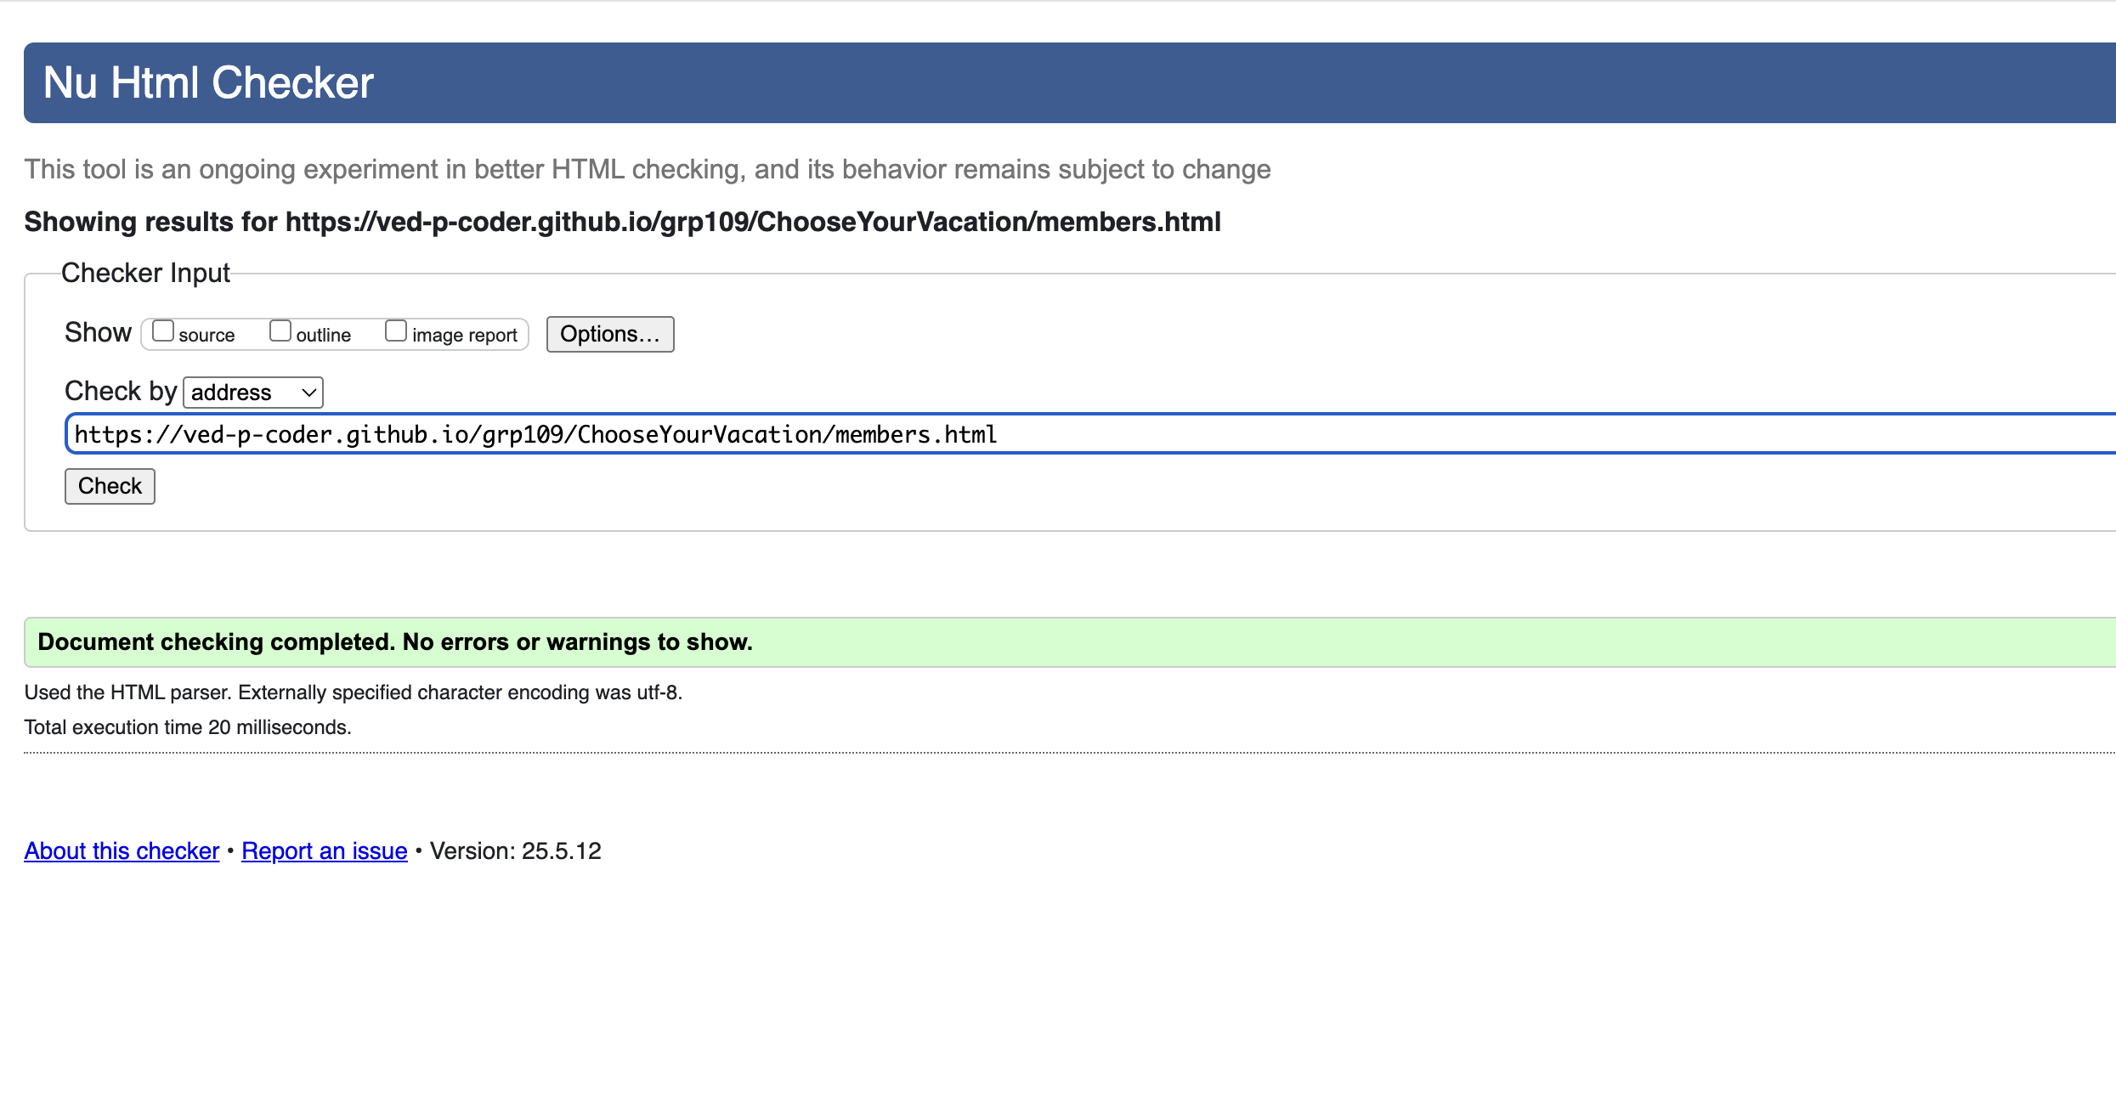Open the About this checker link

pyautogui.click(x=122, y=850)
